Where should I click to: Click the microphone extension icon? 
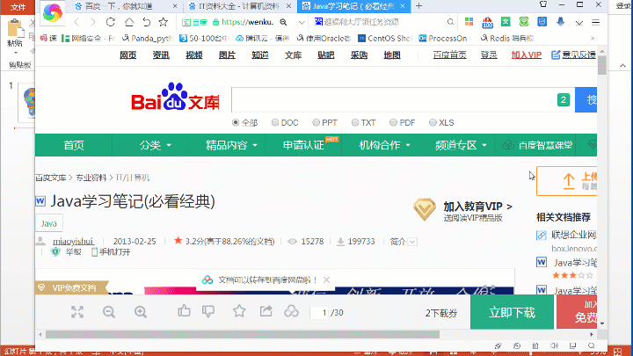560,22
